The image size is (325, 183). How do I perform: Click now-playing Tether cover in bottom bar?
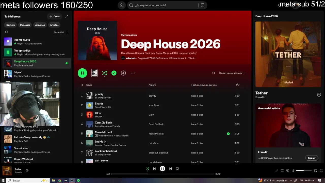coord(7,171)
